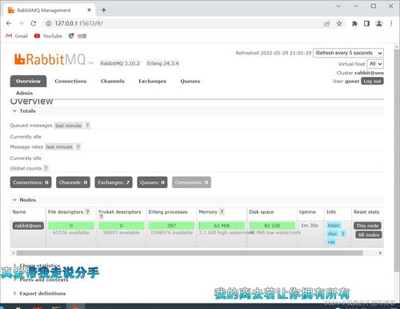Click the share page icon in address bar
This screenshot has width=400, height=309.
pos(326,23)
